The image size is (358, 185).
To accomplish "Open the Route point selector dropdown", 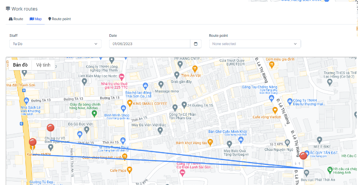I will pyautogui.click(x=255, y=44).
